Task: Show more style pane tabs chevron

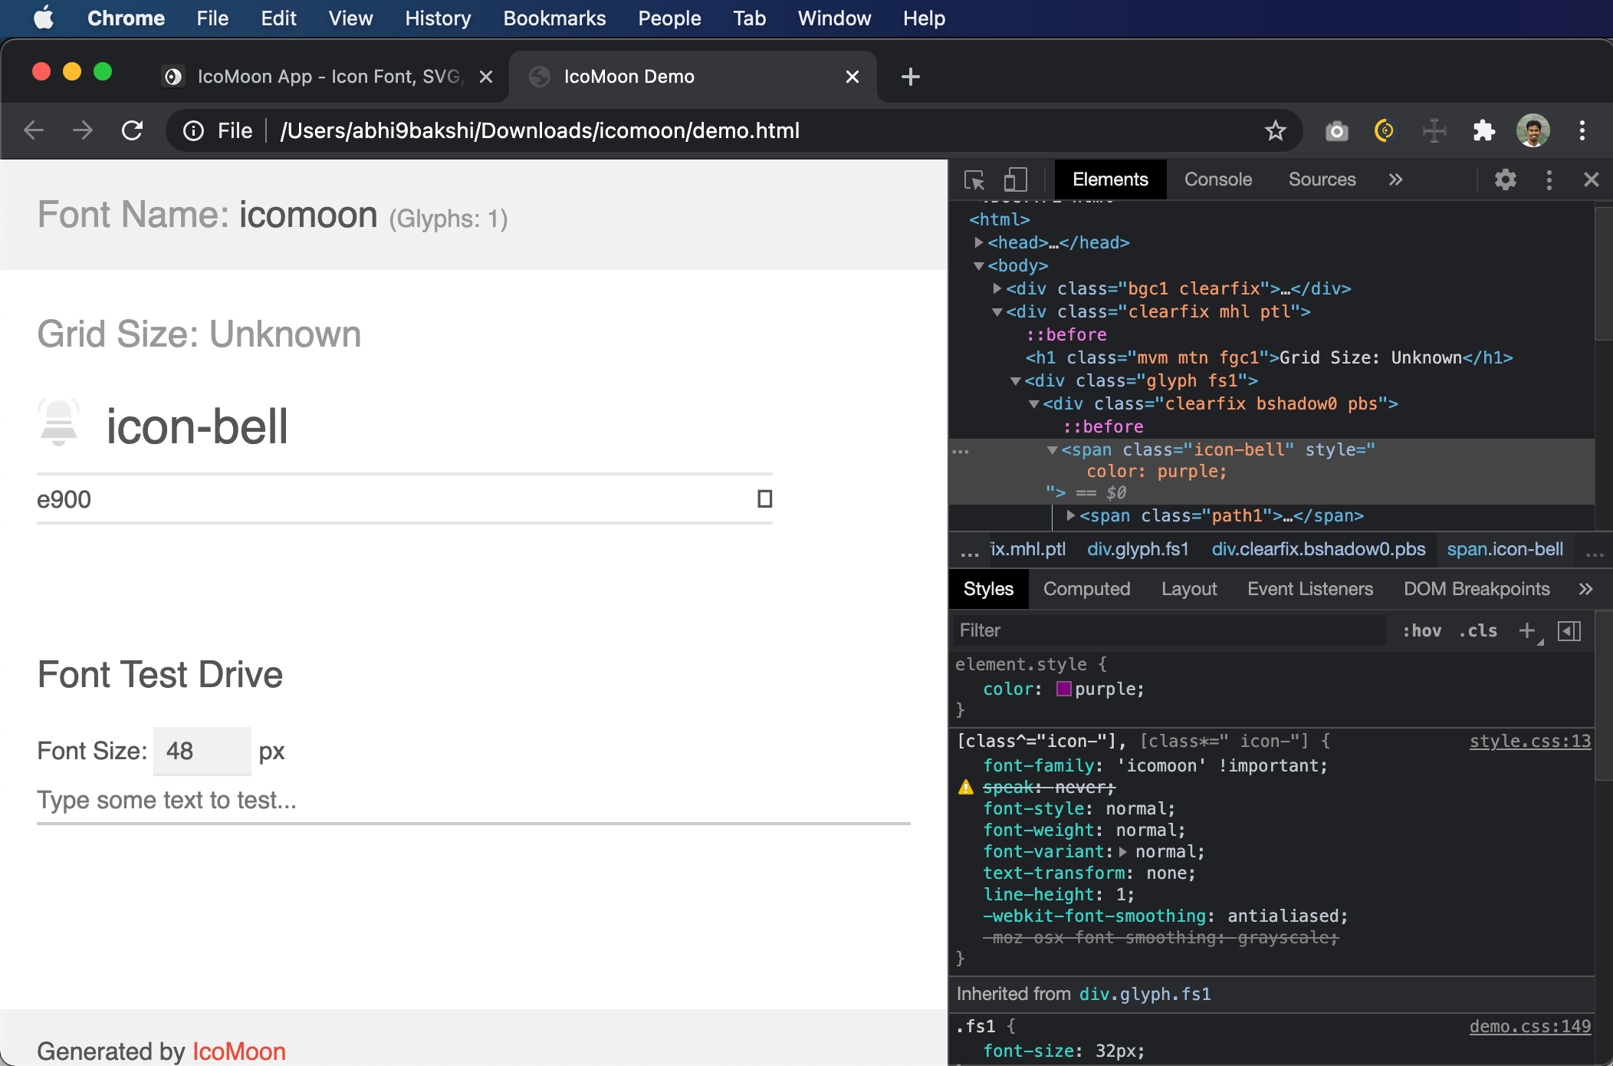Action: tap(1585, 589)
